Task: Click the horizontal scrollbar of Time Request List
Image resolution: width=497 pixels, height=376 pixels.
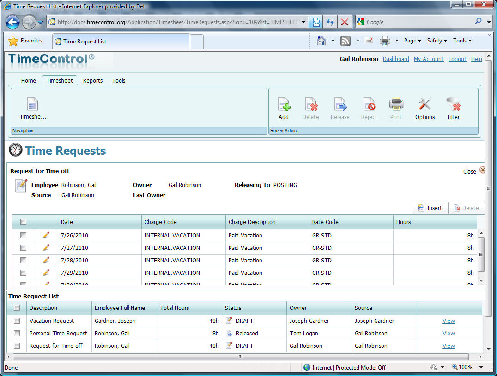Action: pos(241,357)
